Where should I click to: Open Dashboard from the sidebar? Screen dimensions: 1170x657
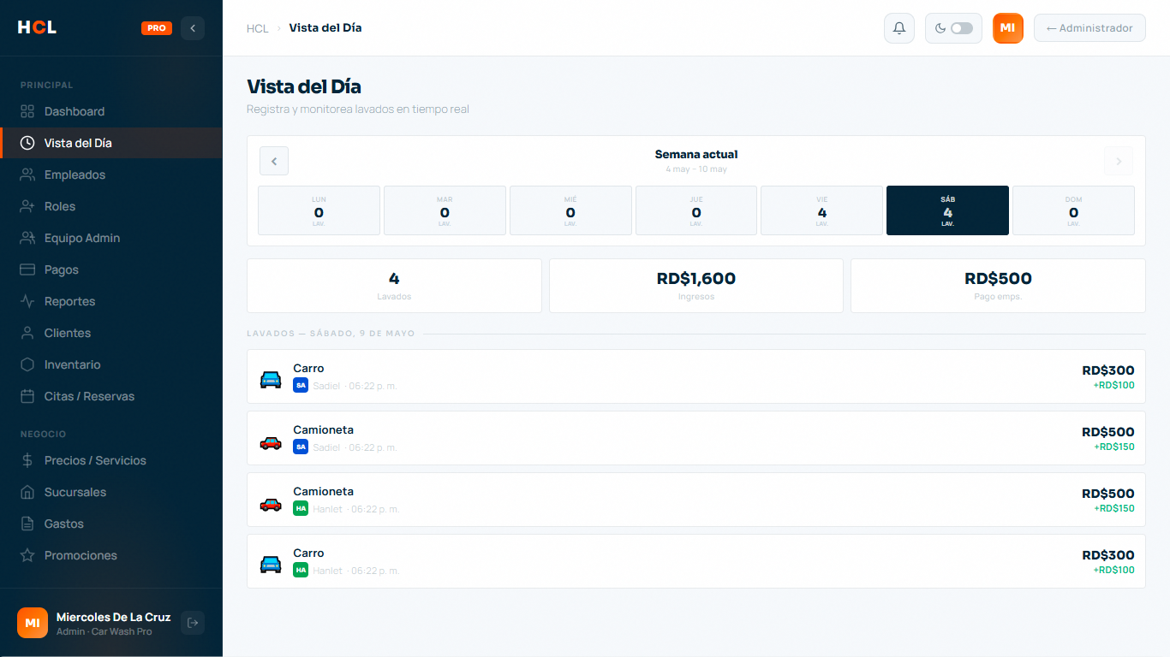(x=111, y=111)
